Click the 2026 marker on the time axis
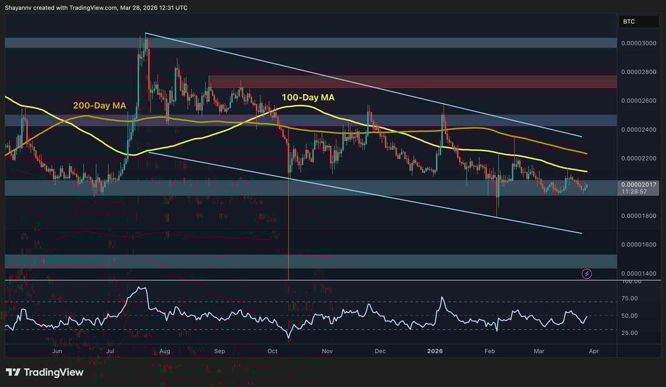This screenshot has height=387, width=666. 435,351
